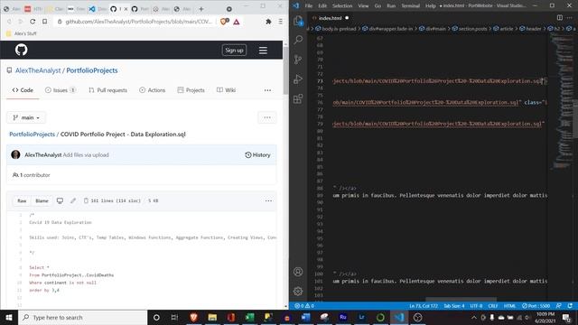Click notifications bell in VS Code status bar
578x325 pixels.
click(570, 306)
